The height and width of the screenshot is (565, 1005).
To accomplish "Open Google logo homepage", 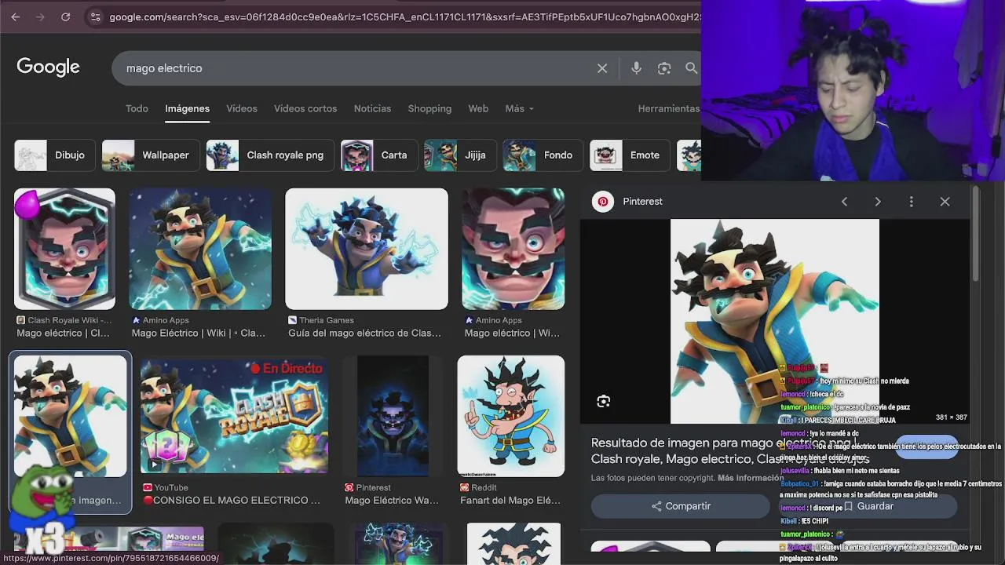I will tap(48, 67).
